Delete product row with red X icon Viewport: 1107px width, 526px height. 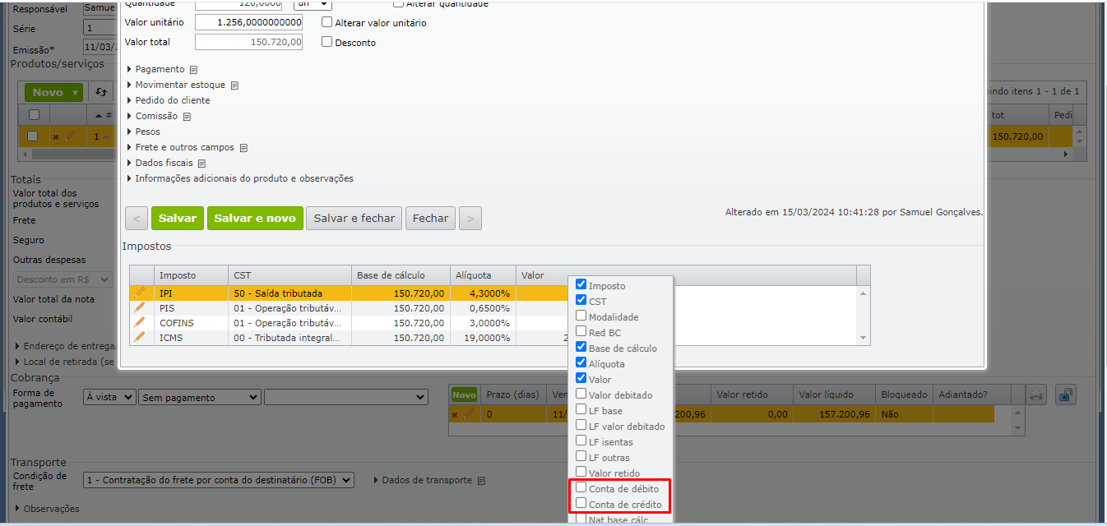tap(56, 136)
